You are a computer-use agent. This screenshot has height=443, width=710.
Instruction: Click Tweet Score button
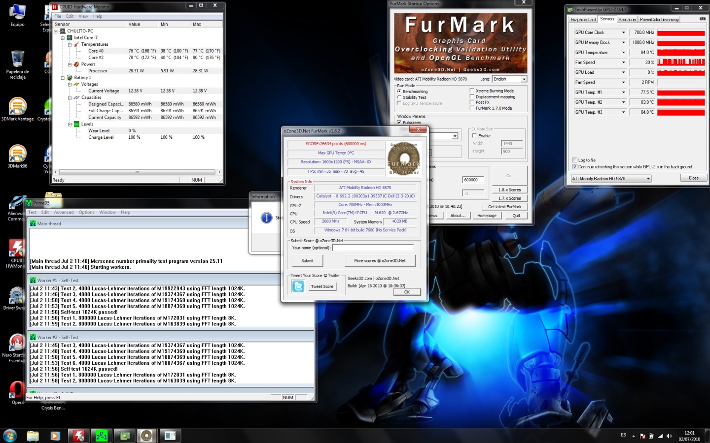pyautogui.click(x=322, y=286)
